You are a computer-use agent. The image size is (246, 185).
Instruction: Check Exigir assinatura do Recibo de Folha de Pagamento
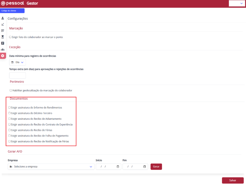9,136
